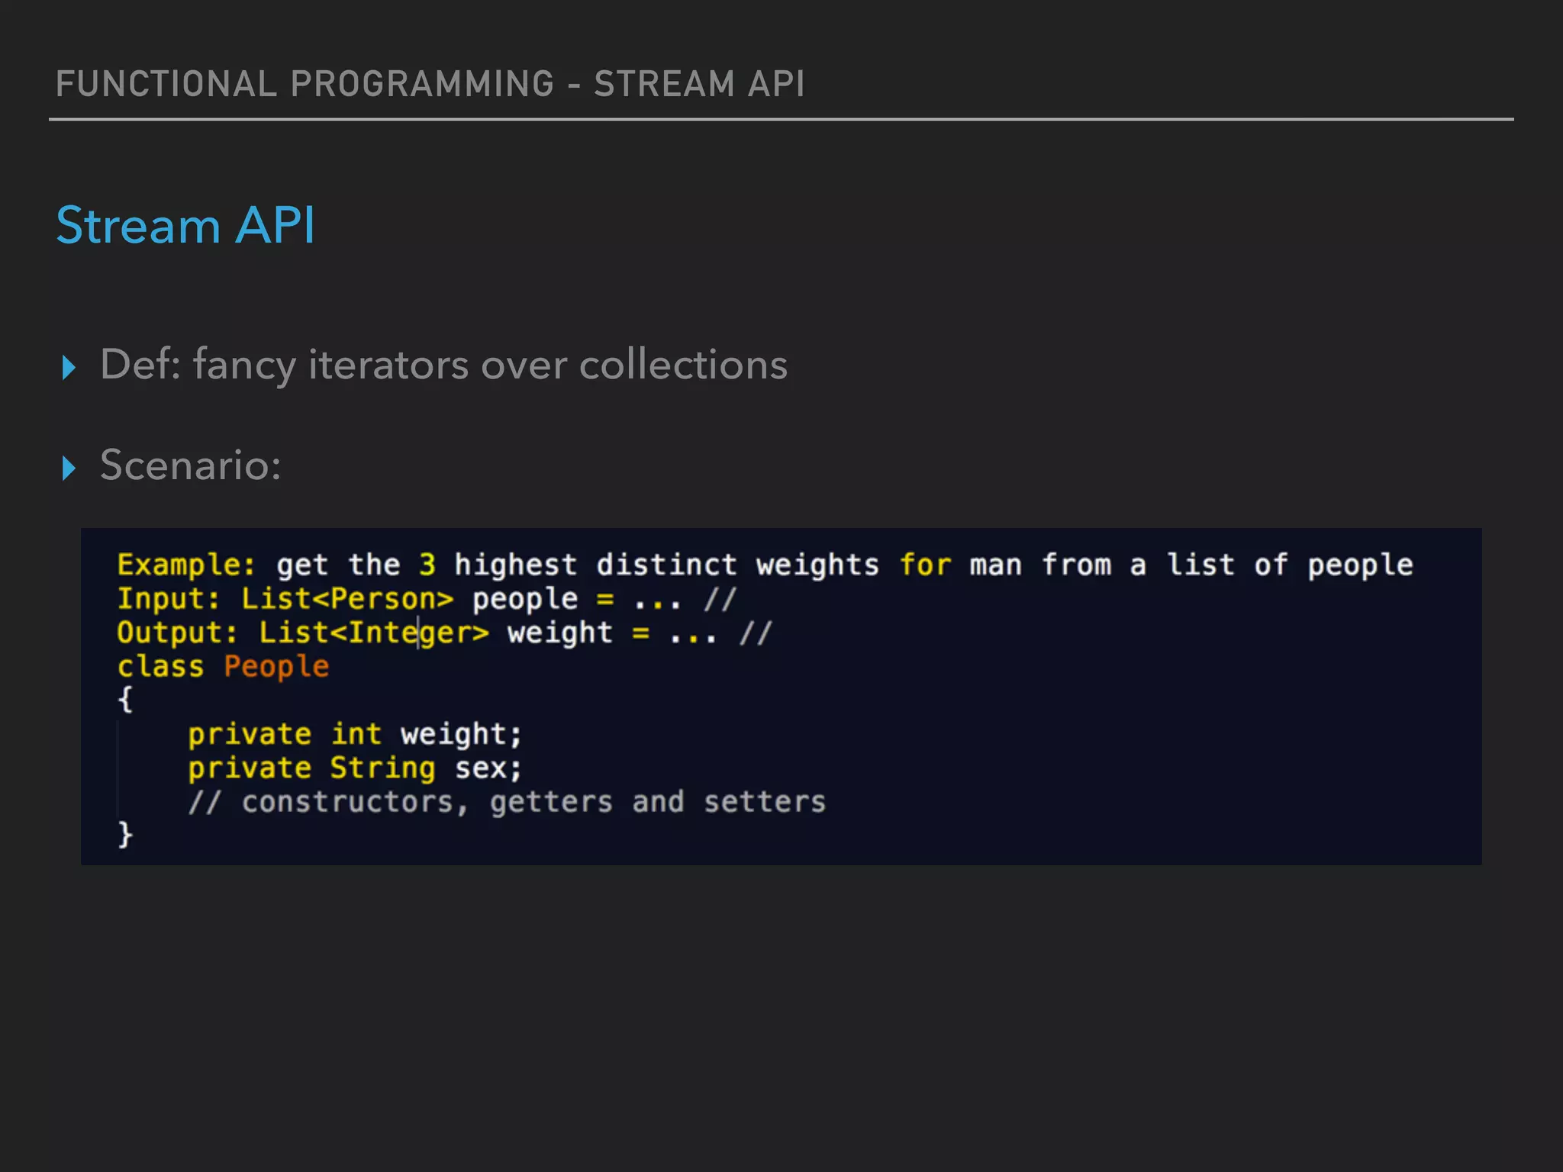Click the code line starting with 'Example: get the 3 highest'
Screen dimensions: 1563x1172
(765, 565)
